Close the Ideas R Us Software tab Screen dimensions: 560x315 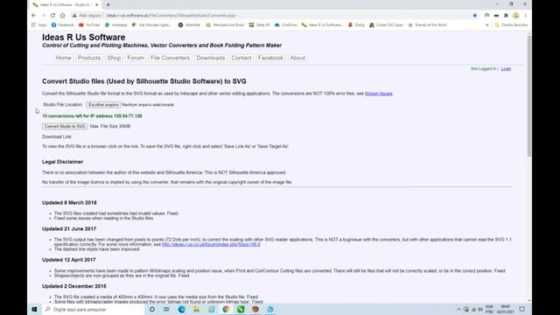tap(96, 5)
